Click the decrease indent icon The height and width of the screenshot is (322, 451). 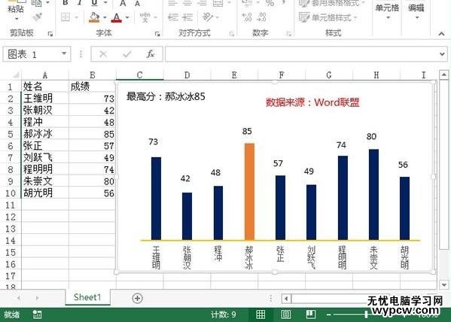coord(173,17)
